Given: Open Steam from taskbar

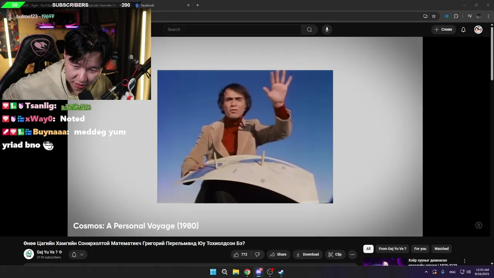Looking at the screenshot, I should [281, 272].
